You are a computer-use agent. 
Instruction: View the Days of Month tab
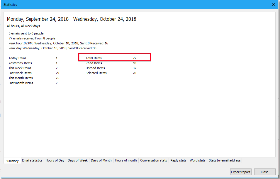point(101,160)
